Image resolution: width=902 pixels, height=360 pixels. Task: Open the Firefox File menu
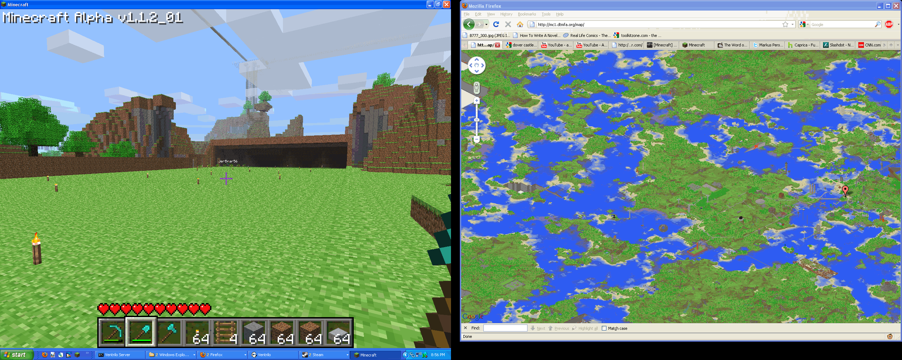(x=467, y=14)
